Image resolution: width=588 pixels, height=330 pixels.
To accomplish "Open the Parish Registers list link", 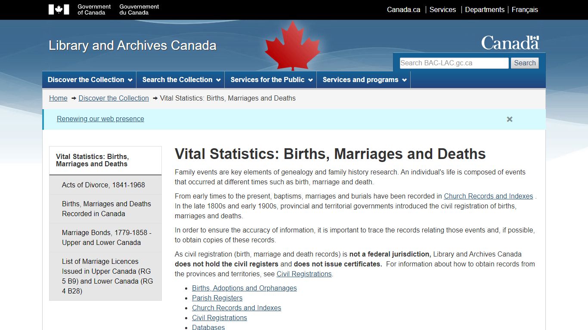I will (217, 298).
